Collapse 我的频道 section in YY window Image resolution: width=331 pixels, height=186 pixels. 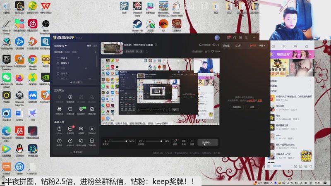310,81
